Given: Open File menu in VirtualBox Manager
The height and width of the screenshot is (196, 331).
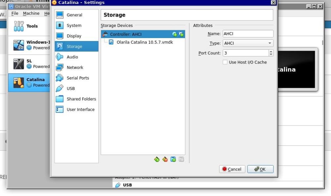Looking at the screenshot, I should point(15,13).
